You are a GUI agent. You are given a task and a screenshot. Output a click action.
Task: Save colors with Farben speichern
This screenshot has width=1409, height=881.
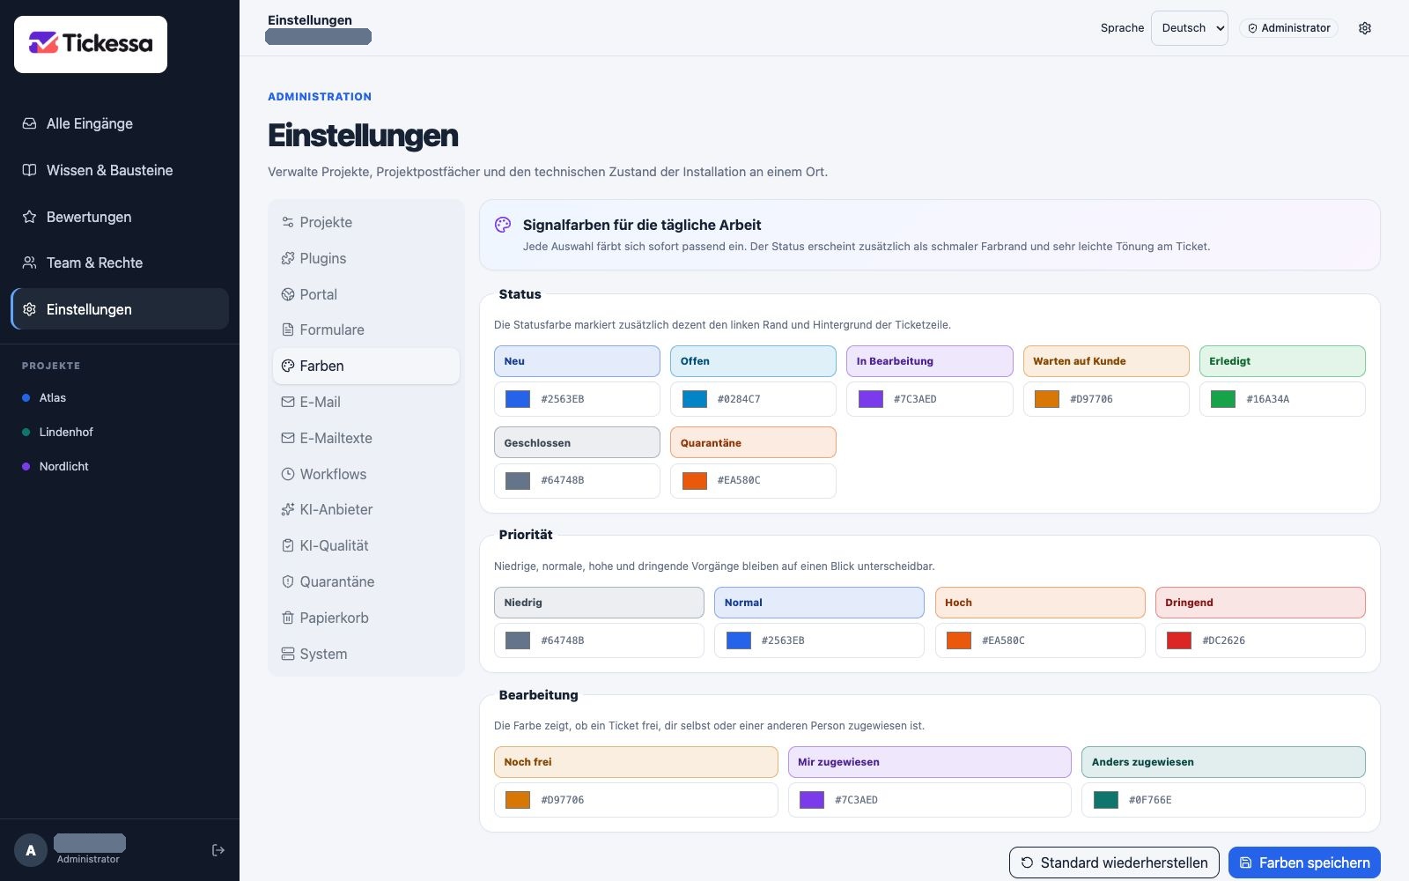coord(1304,862)
